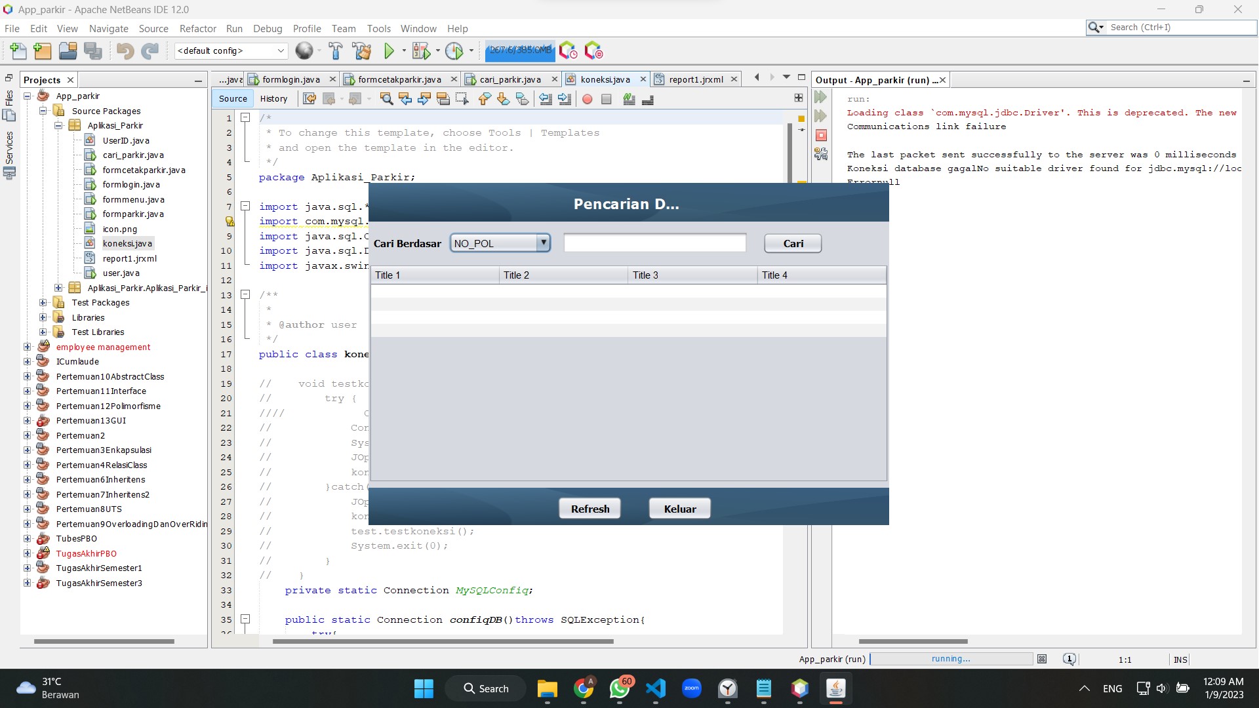
Task: Click the Undo arrow icon
Action: point(125,50)
